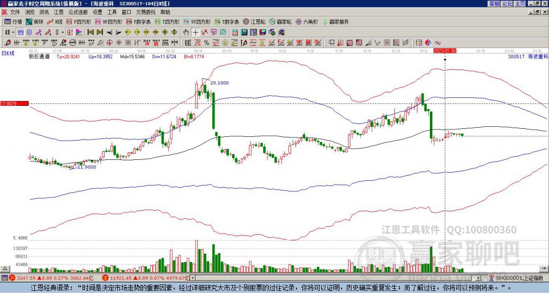Toggle the 权 adjusted-price button
Image resolution: width=549 pixels, height=293 pixels.
pyautogui.click(x=69, y=32)
